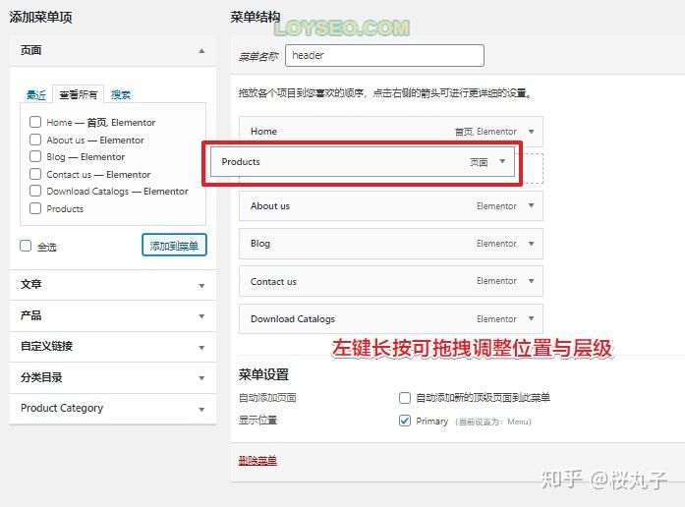Expand the 分类目录 section
The width and height of the screenshot is (685, 507).
pos(201,378)
